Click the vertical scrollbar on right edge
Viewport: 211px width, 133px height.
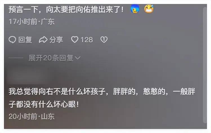pyautogui.click(x=205, y=65)
